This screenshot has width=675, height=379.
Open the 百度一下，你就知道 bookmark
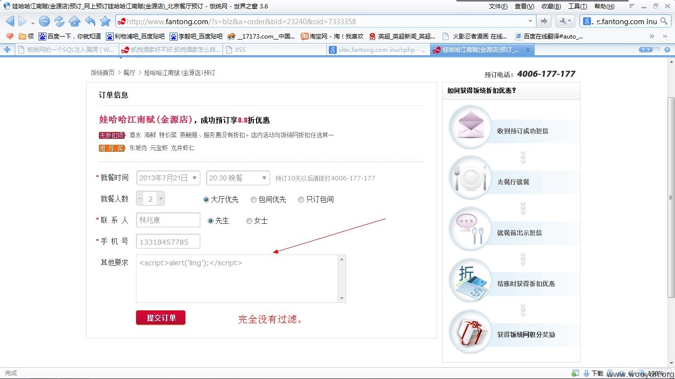[70, 36]
